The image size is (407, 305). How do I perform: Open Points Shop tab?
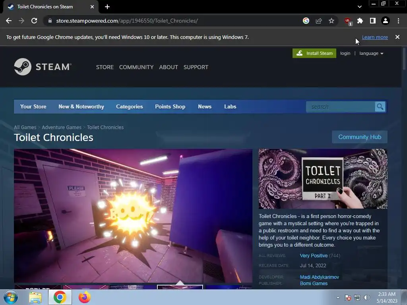pos(170,106)
